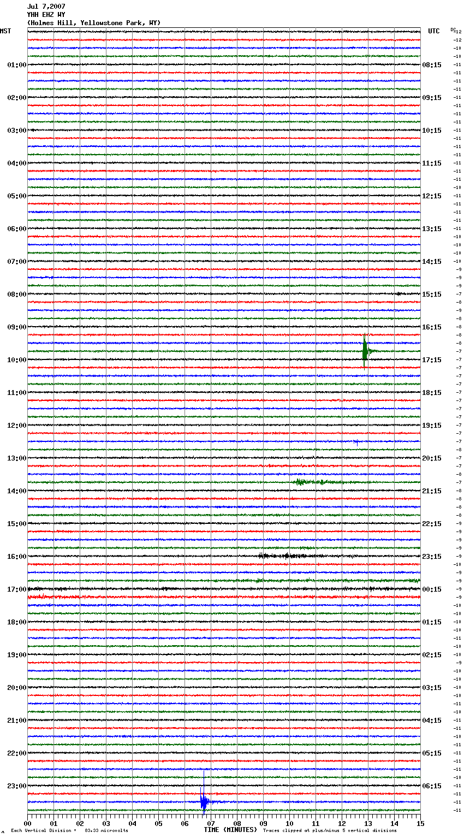The width and height of the screenshot is (464, 838).
Task: Select the 01:00 MST time label
Action: (x=17, y=65)
